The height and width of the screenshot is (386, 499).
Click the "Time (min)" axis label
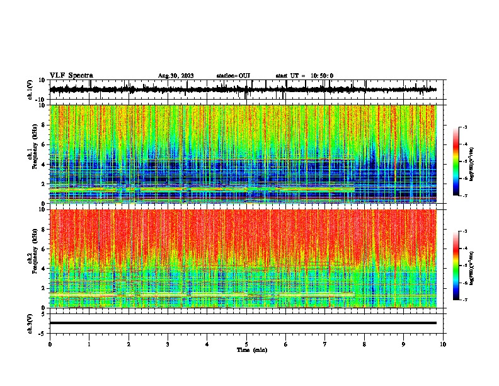pos(252,350)
